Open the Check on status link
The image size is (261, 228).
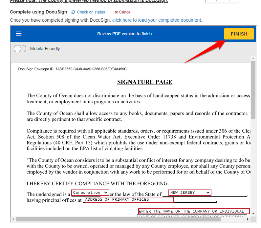tap(91, 12)
